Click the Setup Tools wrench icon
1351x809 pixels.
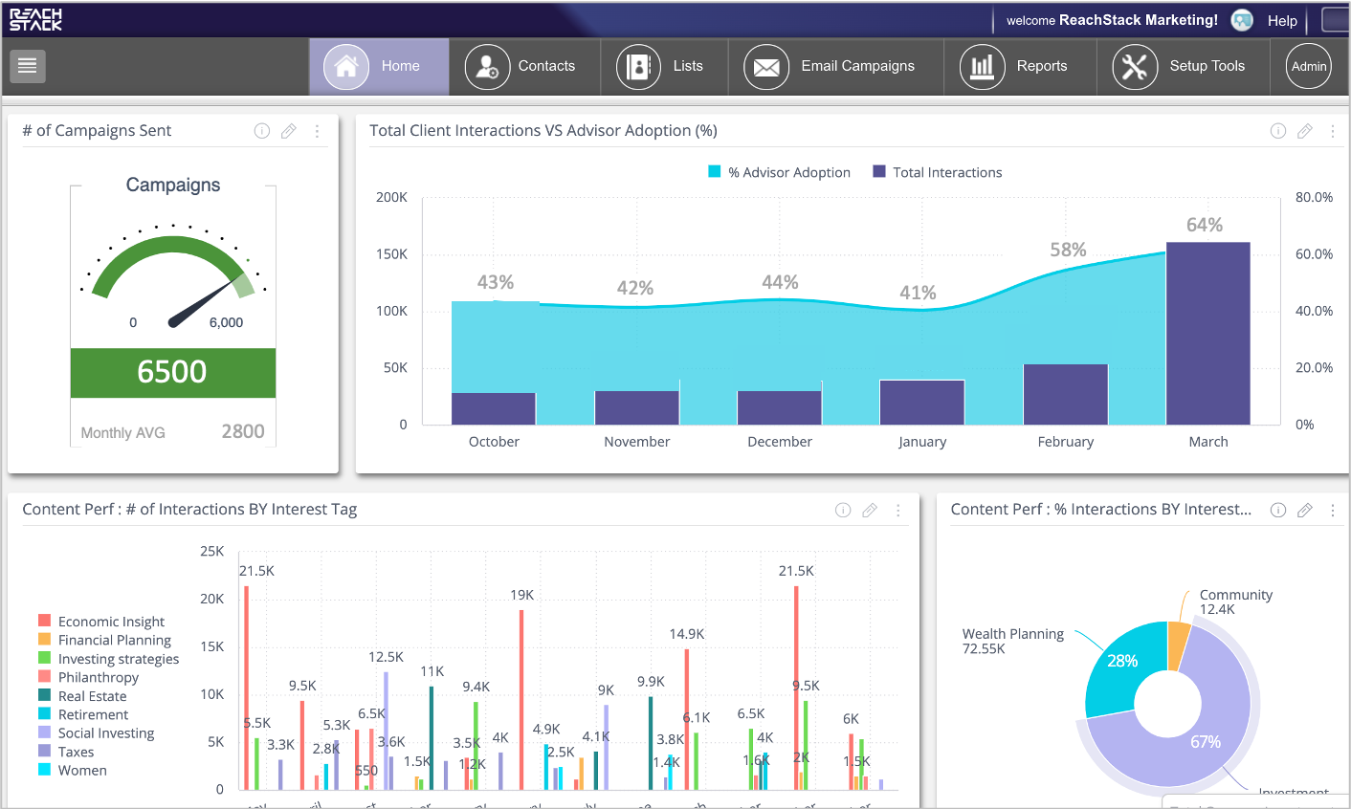point(1134,66)
